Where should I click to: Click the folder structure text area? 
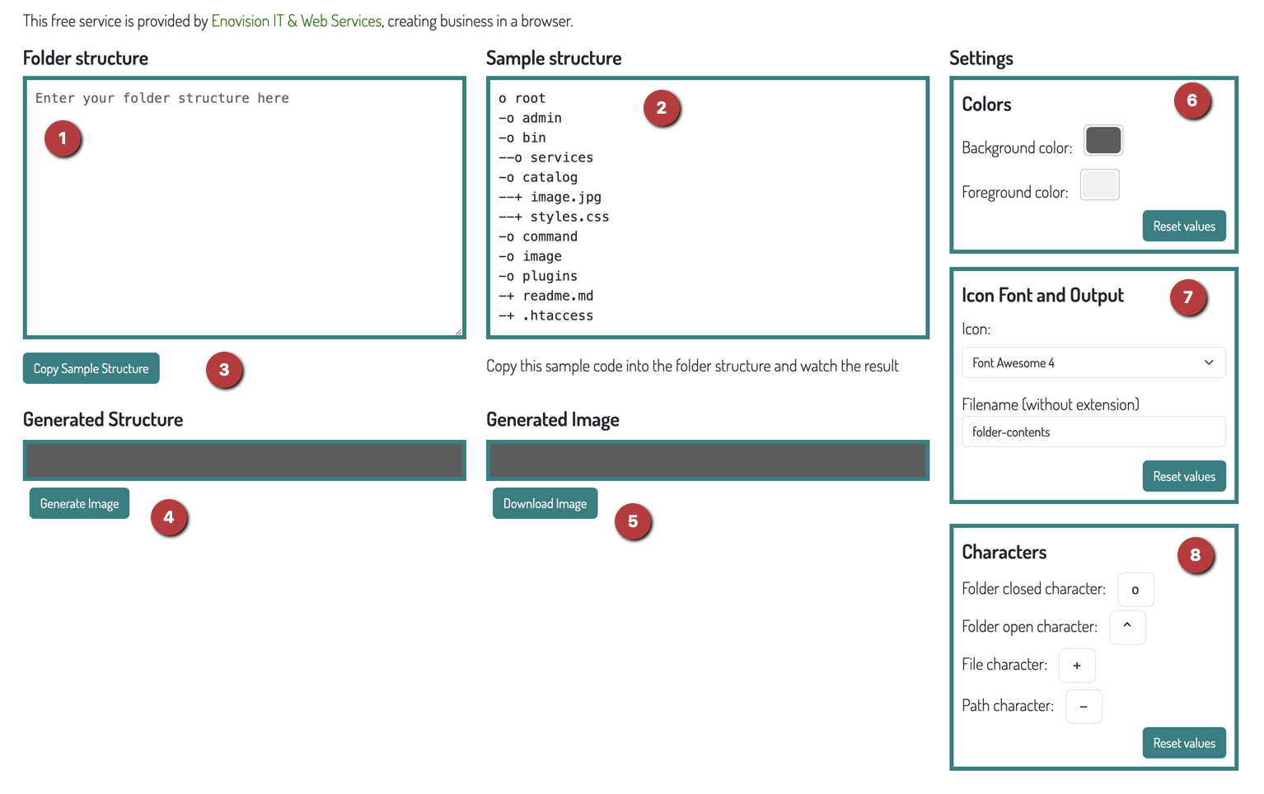point(245,208)
